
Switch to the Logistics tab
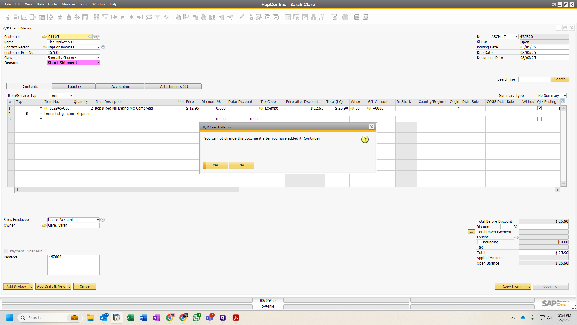[x=75, y=87]
